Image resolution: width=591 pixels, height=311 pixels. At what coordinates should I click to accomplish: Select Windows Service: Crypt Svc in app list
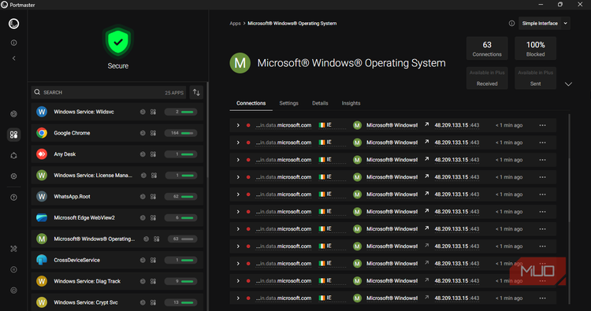pos(117,302)
